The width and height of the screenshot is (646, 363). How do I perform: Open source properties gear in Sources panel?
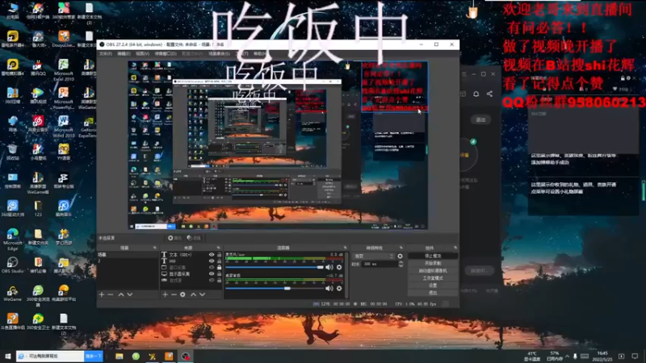[x=183, y=294]
